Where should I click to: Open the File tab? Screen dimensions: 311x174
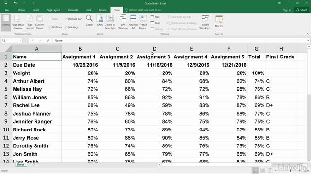coord(7,10)
